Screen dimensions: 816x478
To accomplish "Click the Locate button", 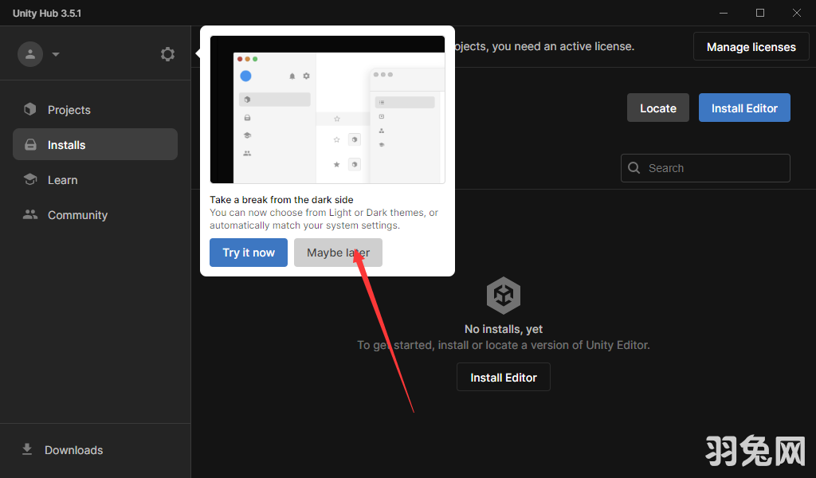I will (x=657, y=108).
